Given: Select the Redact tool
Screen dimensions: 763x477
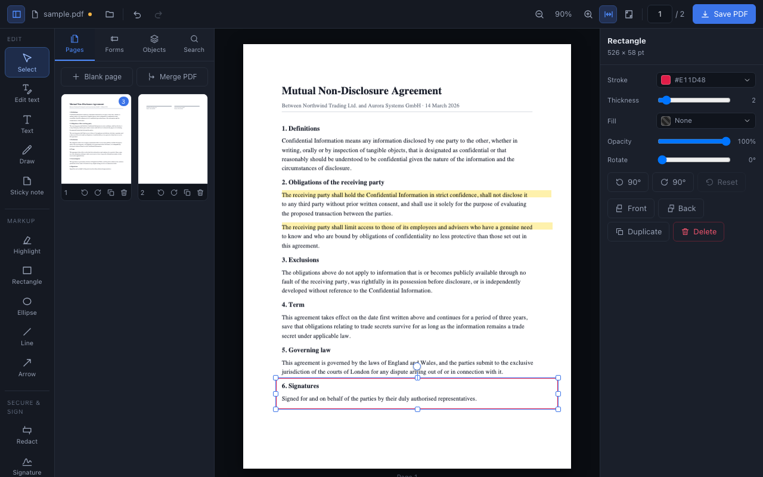Looking at the screenshot, I should point(27,434).
